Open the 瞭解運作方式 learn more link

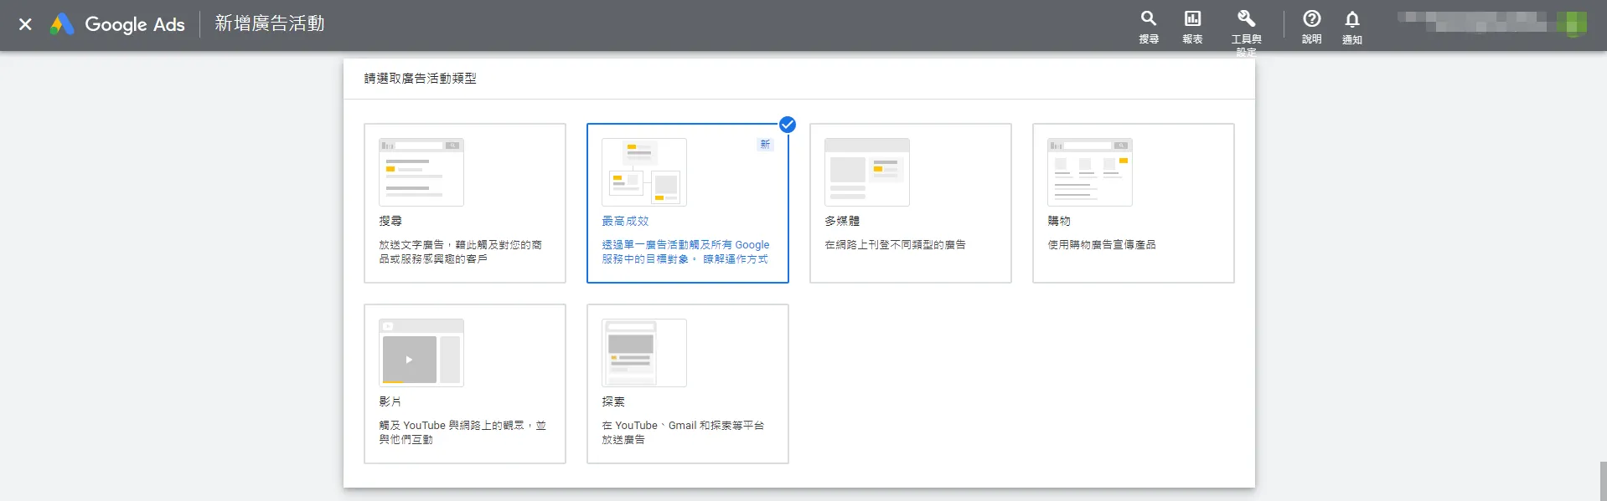(735, 259)
